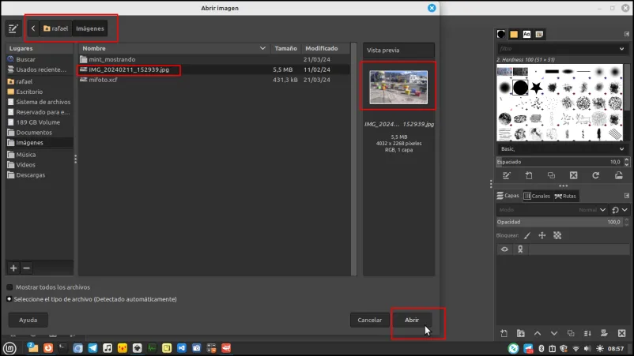Select file IMG_20240211_152939.jpg
Screen dimensions: 634x356
[129, 69]
